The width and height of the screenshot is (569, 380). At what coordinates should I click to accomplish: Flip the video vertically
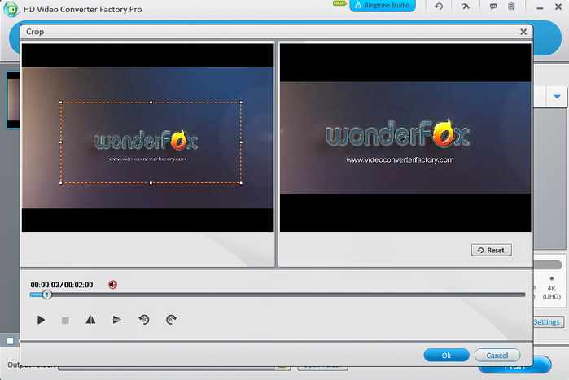tap(116, 320)
